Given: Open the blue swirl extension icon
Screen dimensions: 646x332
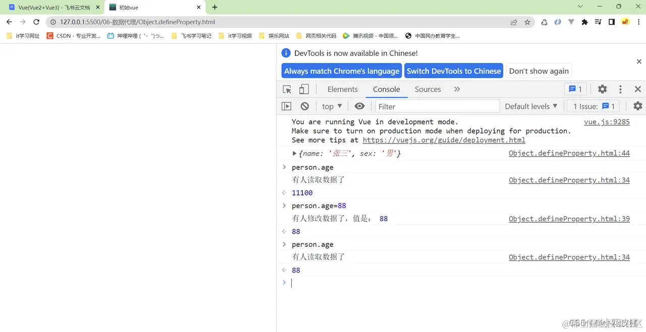Looking at the screenshot, I should [558, 22].
